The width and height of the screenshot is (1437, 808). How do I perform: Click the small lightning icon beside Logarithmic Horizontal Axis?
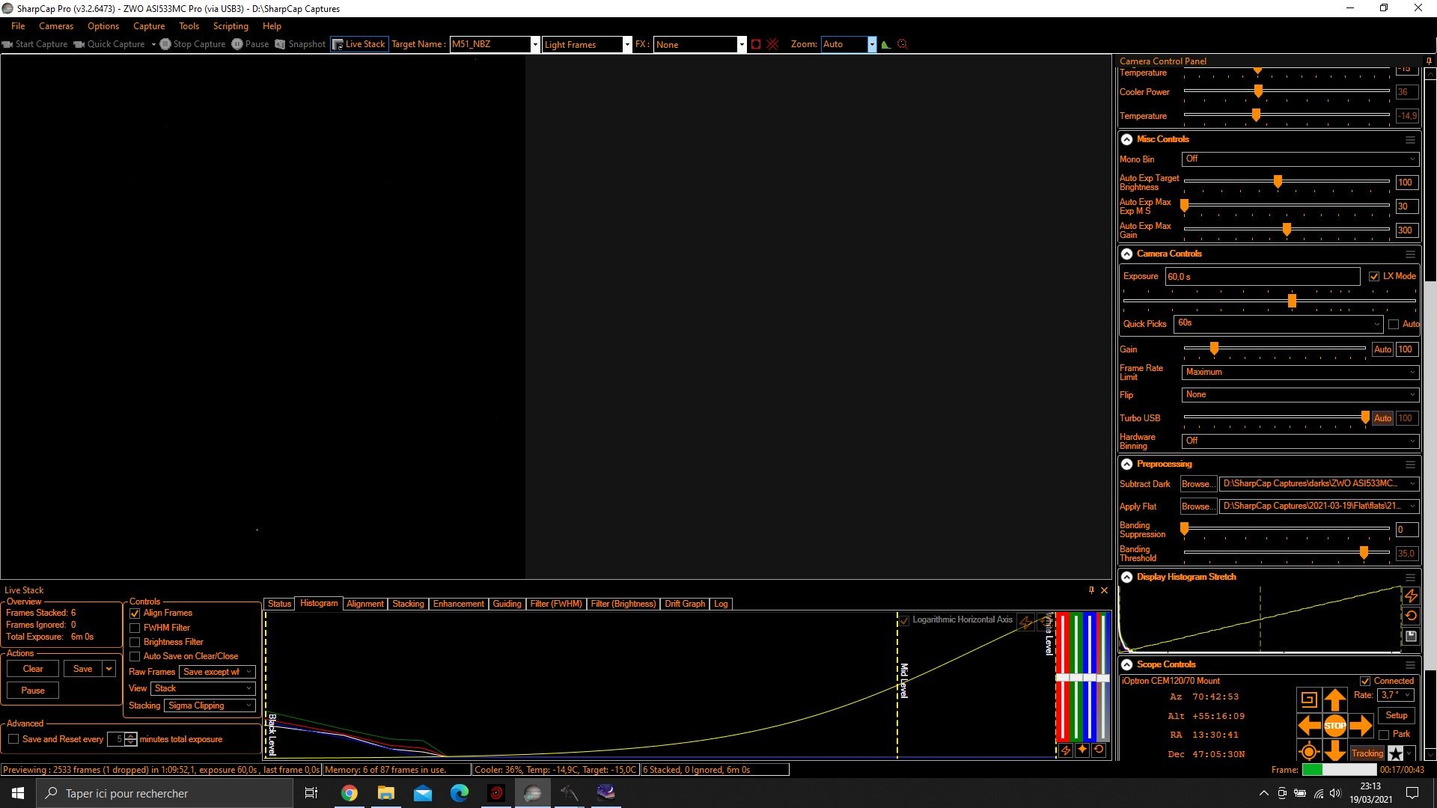[1025, 621]
